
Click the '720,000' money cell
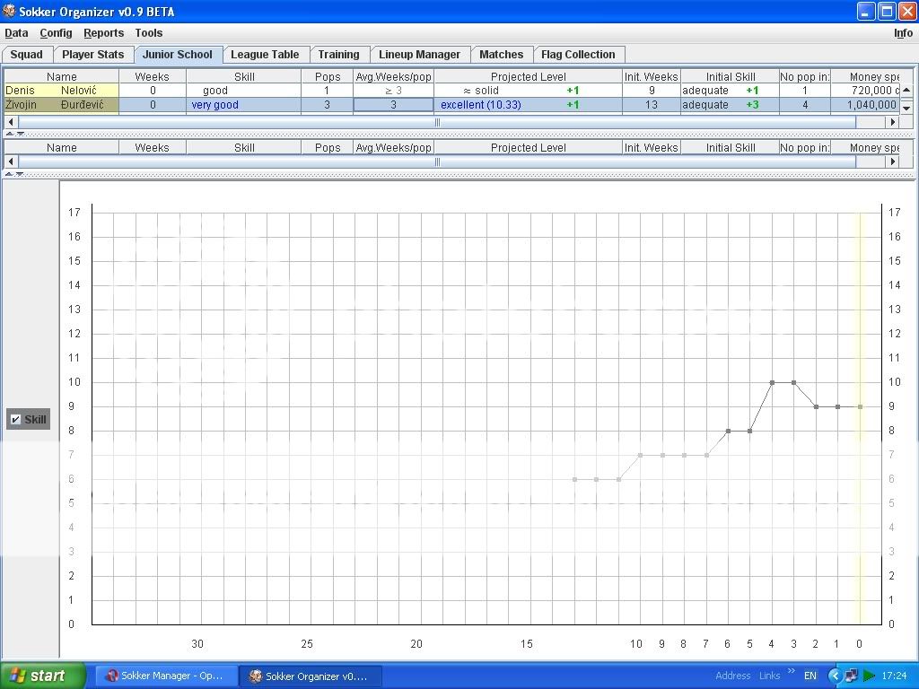[865, 91]
